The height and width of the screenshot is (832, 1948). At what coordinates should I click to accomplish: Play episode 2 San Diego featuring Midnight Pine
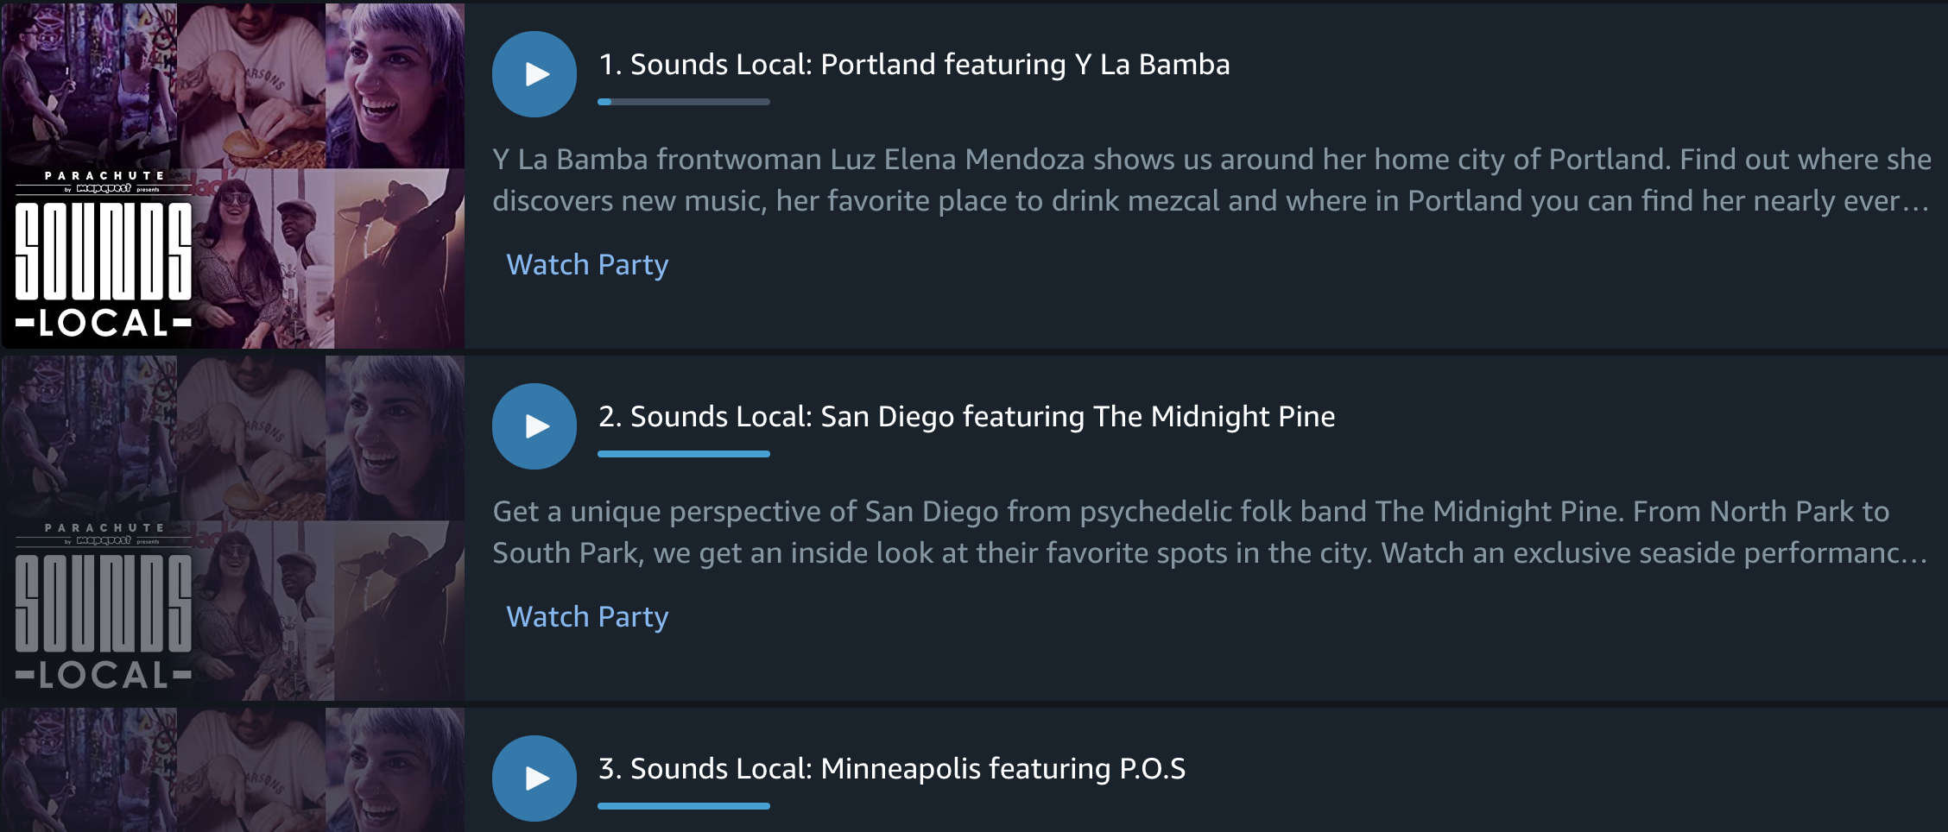click(x=534, y=426)
